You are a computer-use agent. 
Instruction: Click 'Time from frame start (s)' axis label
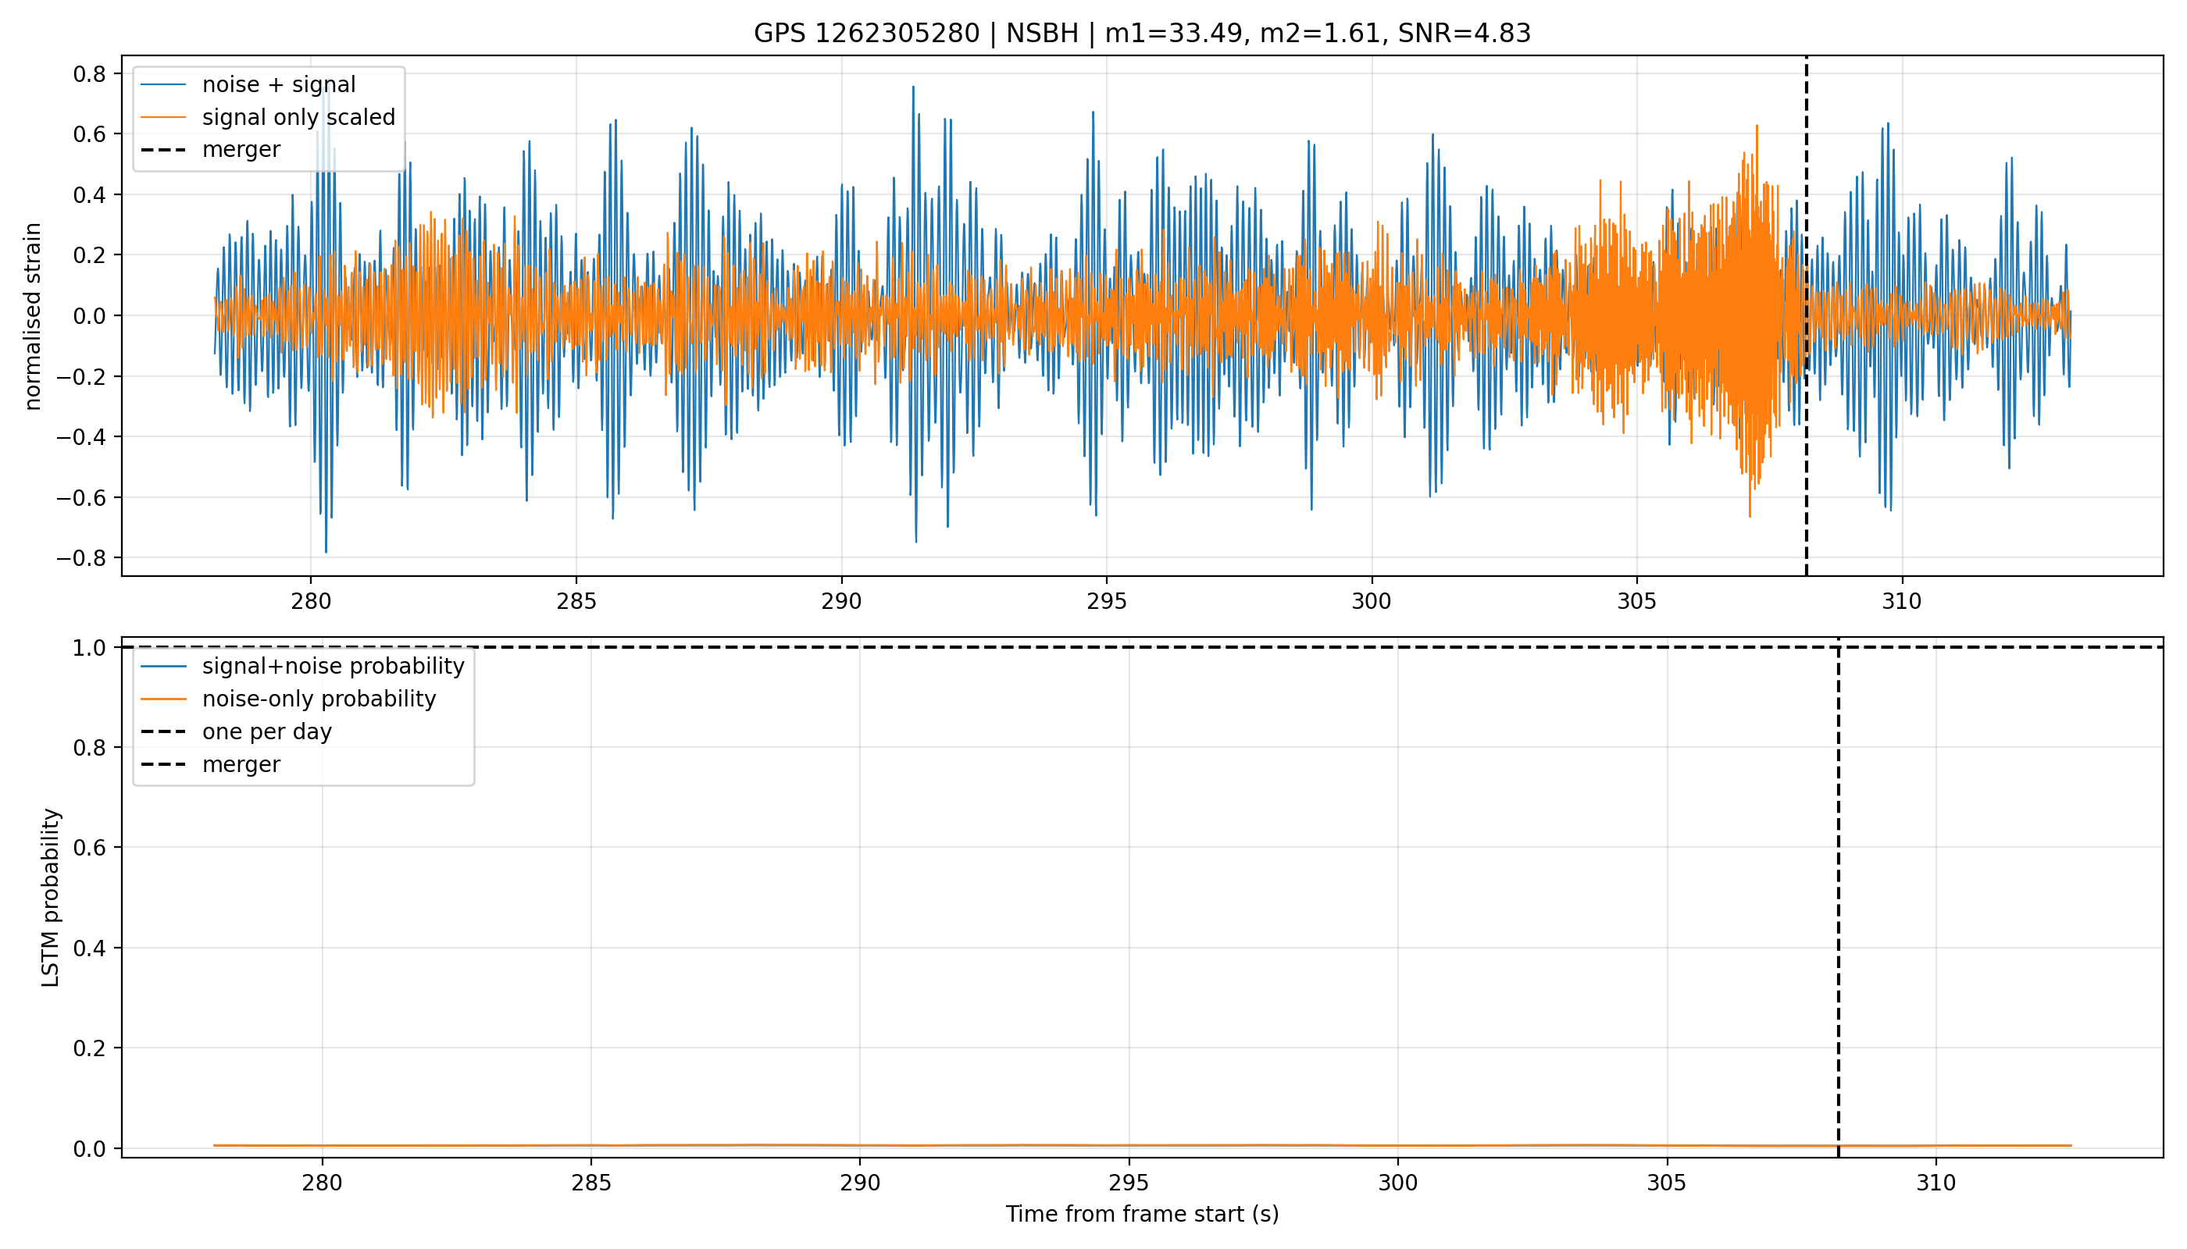[1142, 1214]
